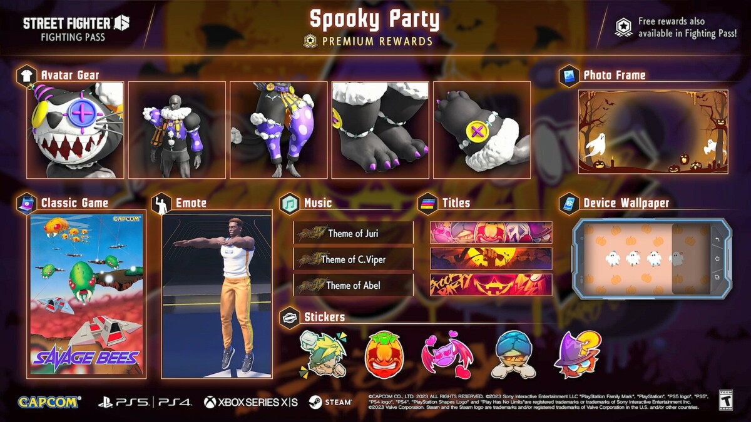Click the Premium Rewards badge icon
The image size is (751, 422).
[310, 41]
